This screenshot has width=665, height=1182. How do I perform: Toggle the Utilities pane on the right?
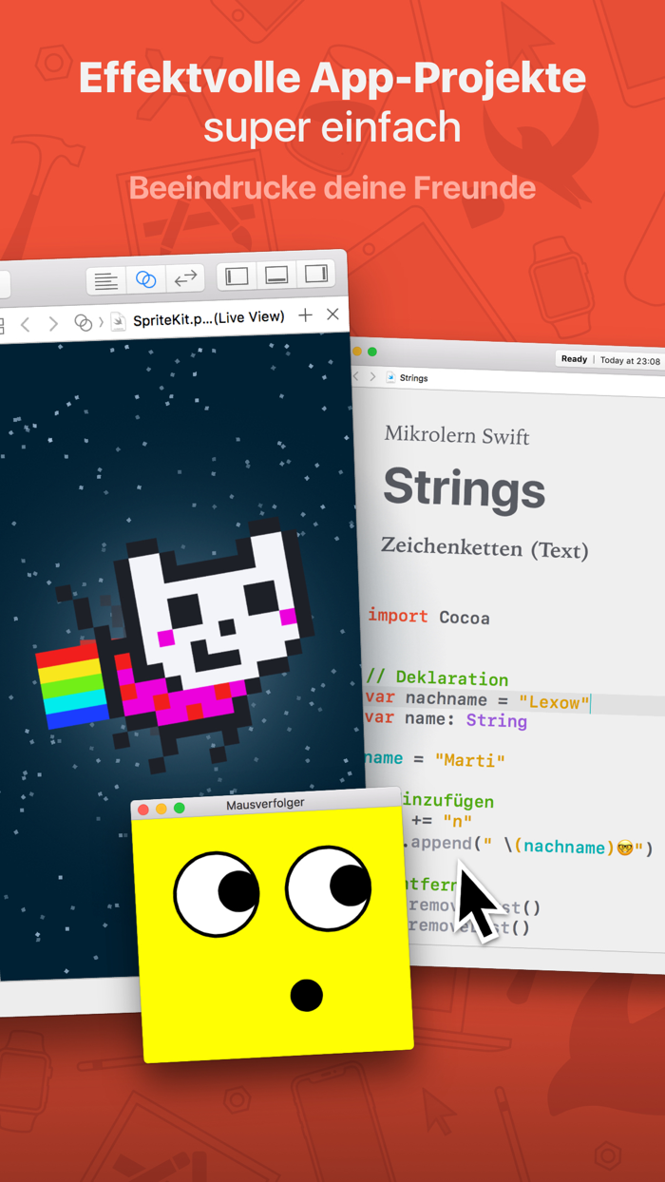[315, 275]
